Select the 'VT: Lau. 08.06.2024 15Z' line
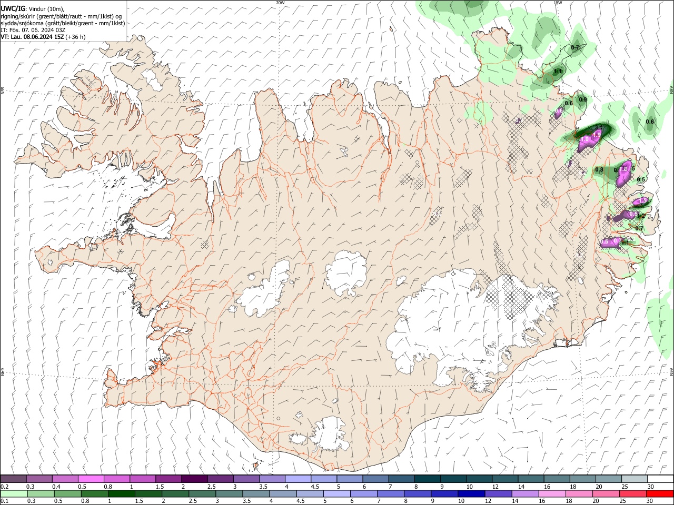 33,37
